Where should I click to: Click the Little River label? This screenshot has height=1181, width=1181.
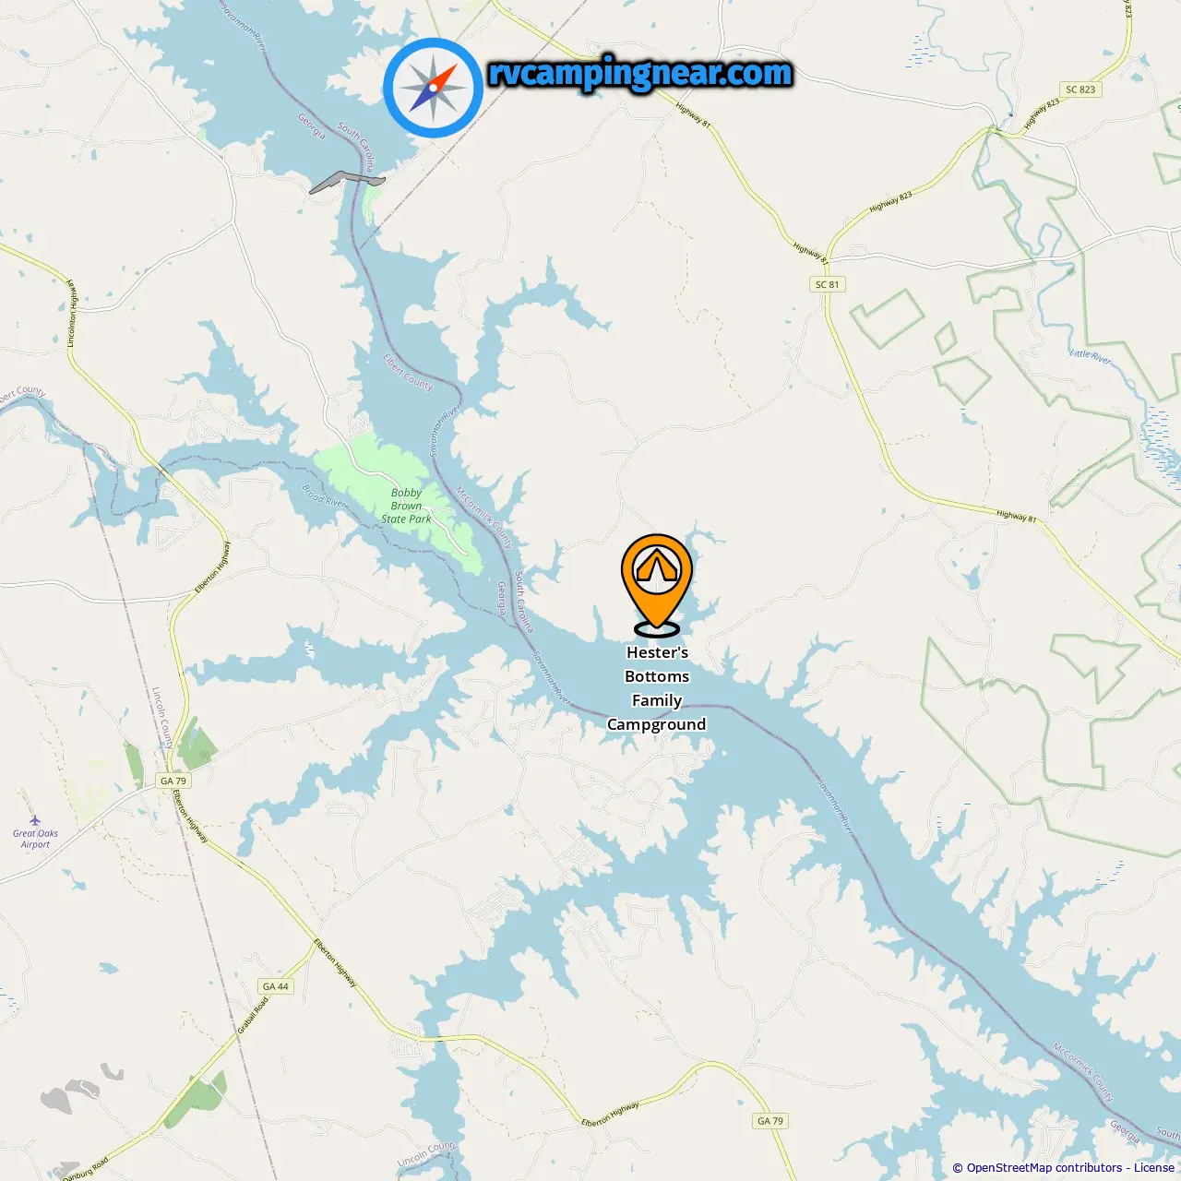1091,355
